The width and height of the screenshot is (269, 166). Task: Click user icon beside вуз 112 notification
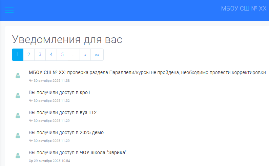[18, 116]
